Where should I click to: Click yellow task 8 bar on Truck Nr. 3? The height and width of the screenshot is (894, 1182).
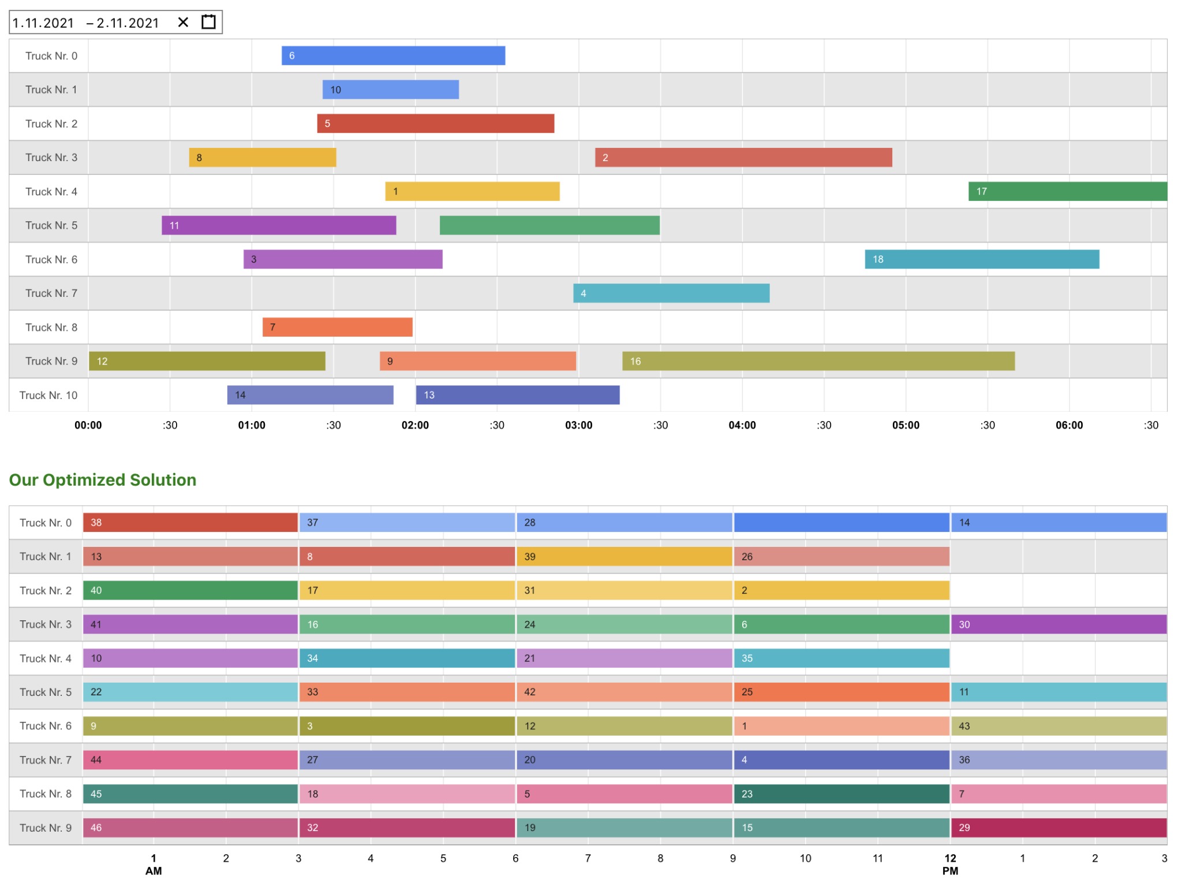click(262, 158)
